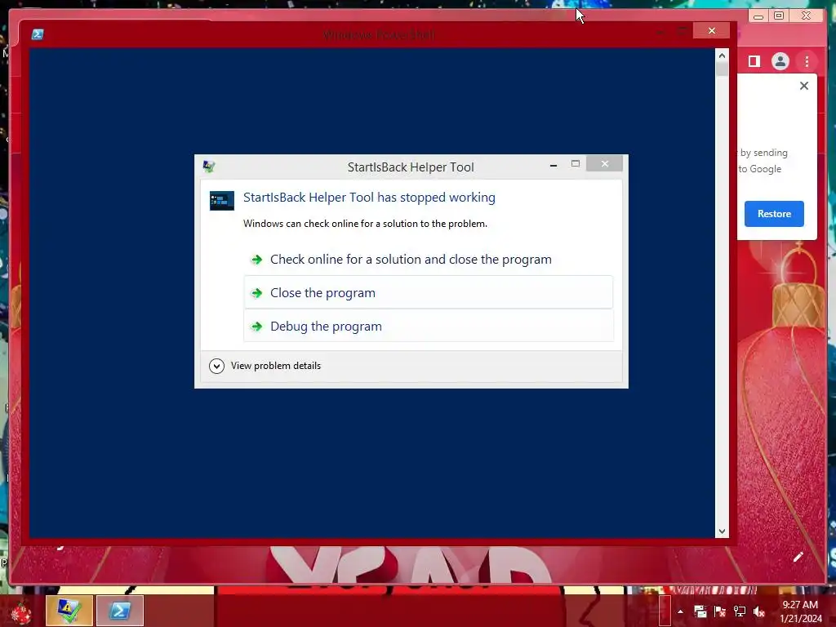Open the Start button ornament icon

point(20,611)
